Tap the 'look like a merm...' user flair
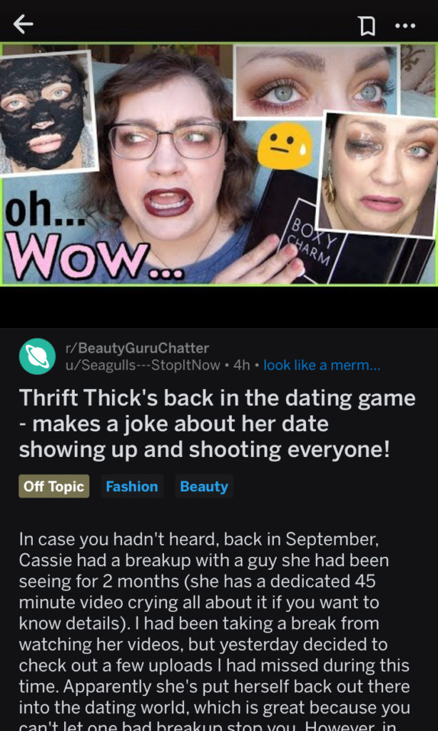This screenshot has height=731, width=438. point(322,365)
